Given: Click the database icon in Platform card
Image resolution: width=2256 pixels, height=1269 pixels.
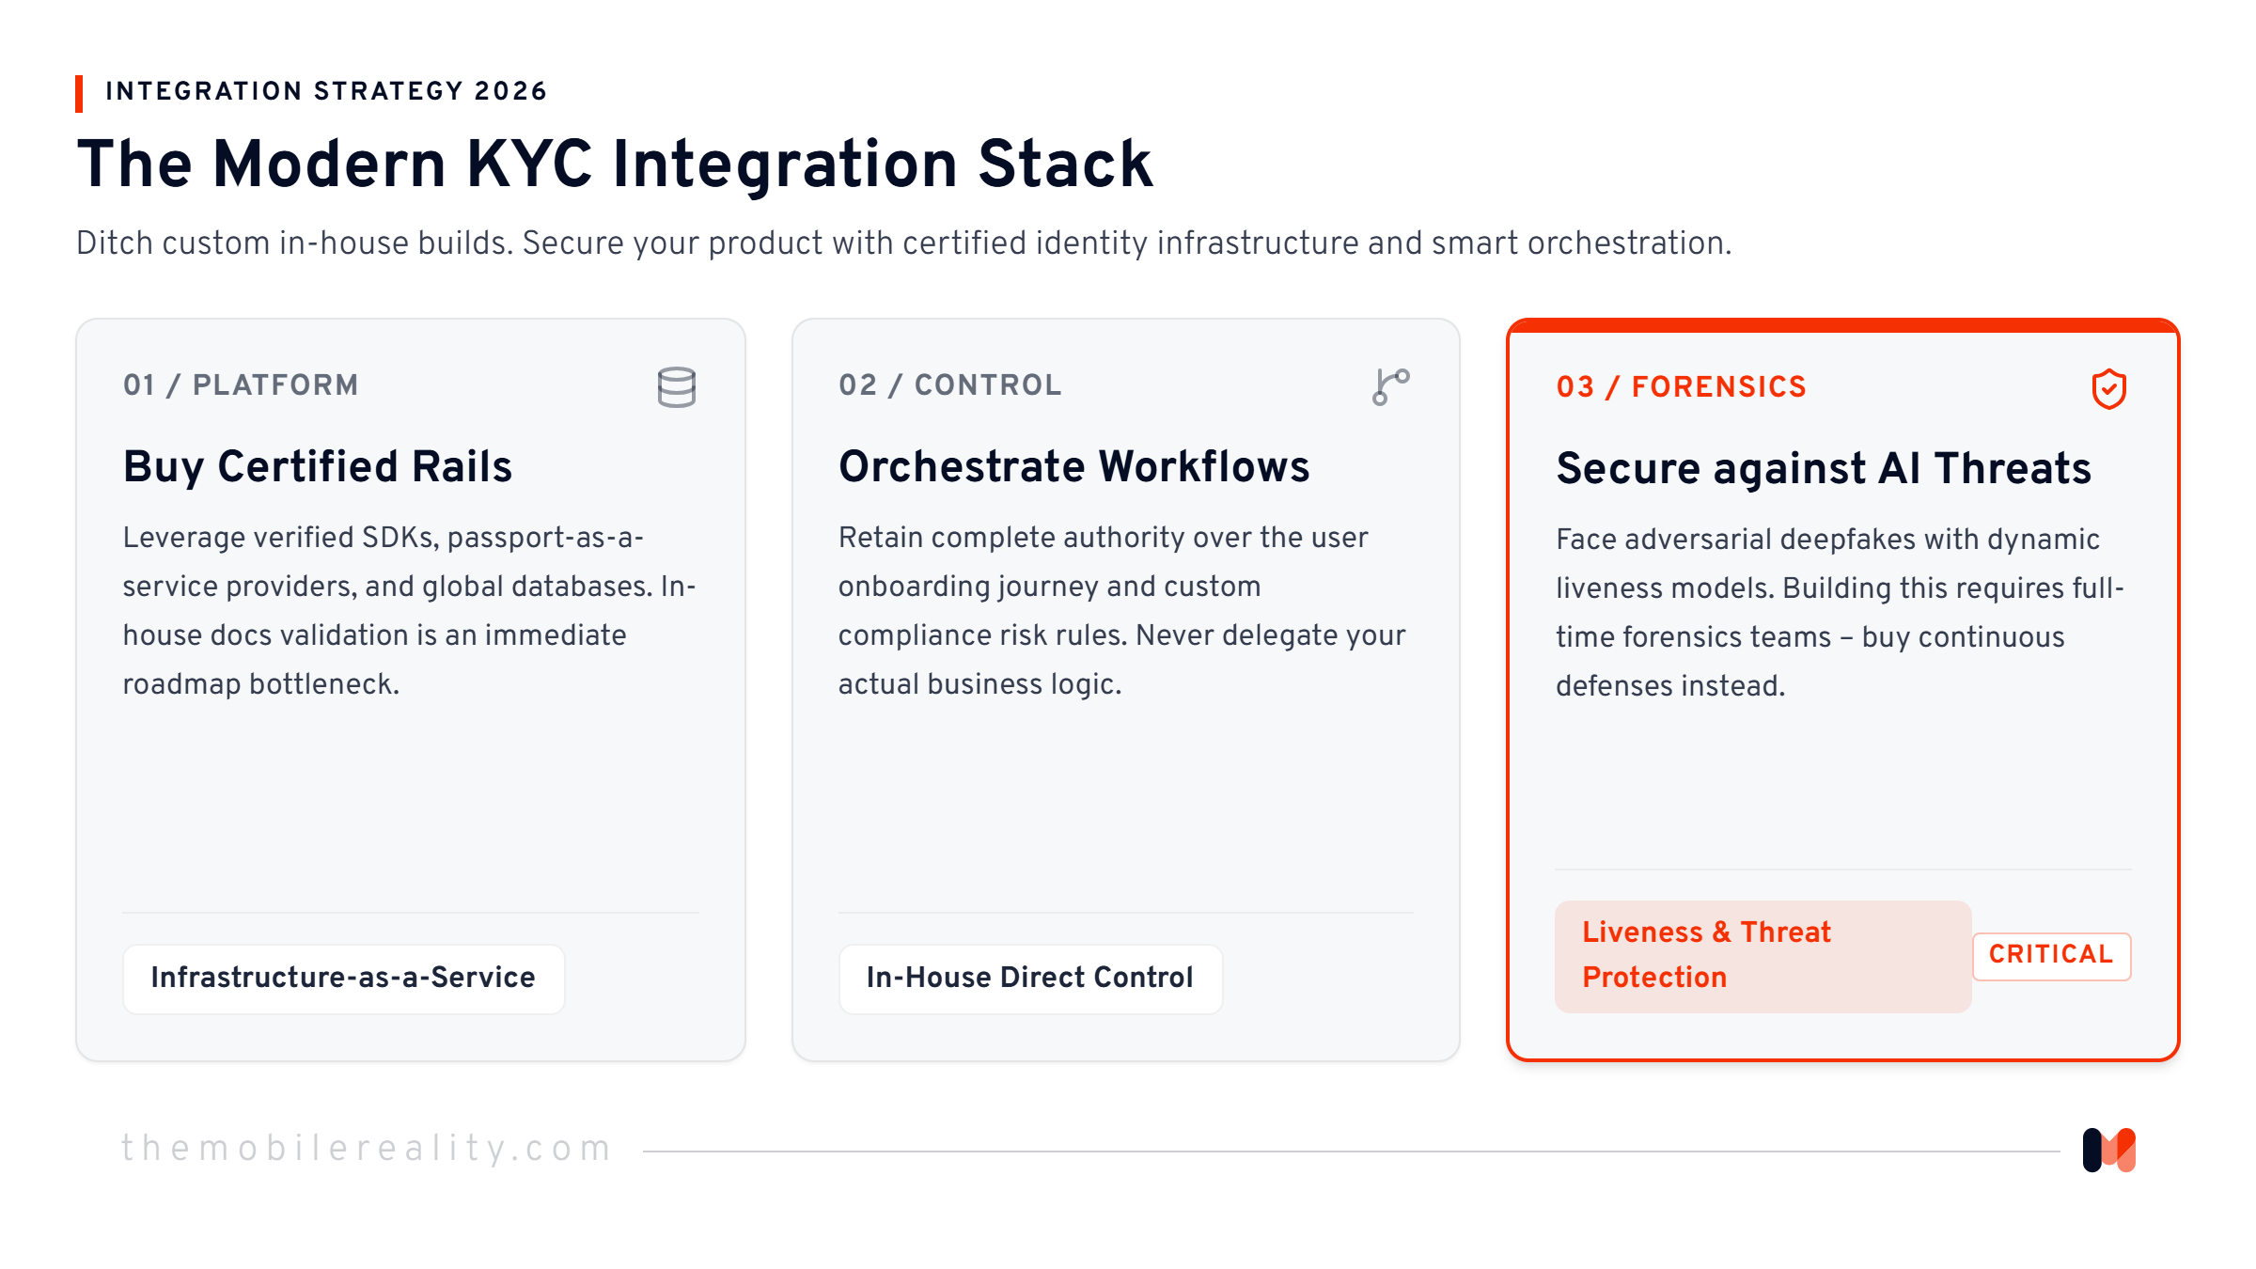Looking at the screenshot, I should [x=677, y=387].
